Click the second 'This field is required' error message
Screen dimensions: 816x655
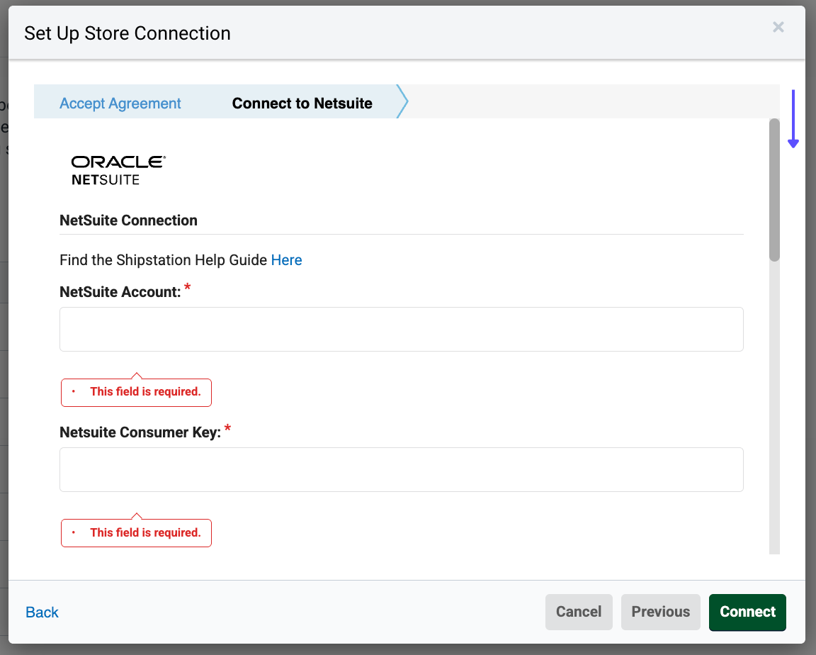(145, 532)
